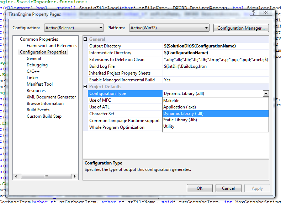Image resolution: width=281 pixels, height=203 pixels.
Task: Open XML Document Generator page
Action: [x=51, y=97]
